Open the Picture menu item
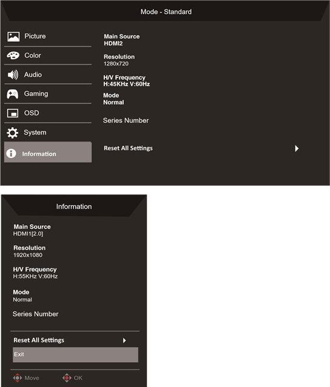This screenshot has width=330, height=387. click(x=48, y=36)
